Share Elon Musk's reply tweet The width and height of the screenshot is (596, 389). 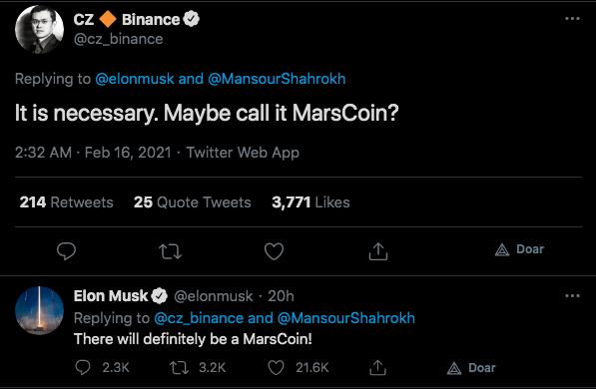coord(377,367)
